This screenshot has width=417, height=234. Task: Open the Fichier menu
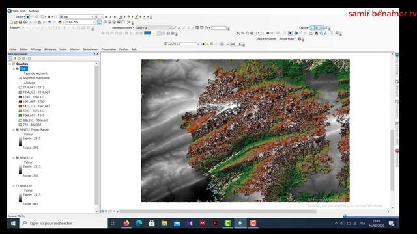(13, 49)
